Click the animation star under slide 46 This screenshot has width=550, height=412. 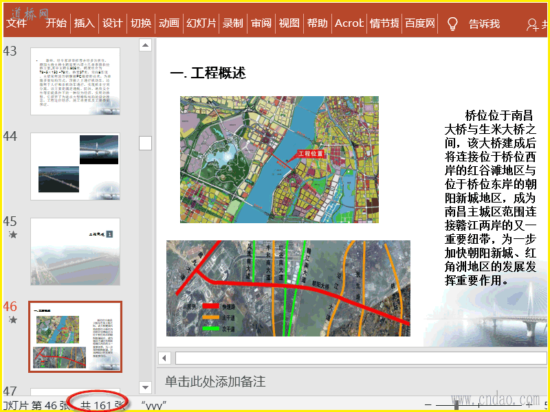tap(13, 319)
